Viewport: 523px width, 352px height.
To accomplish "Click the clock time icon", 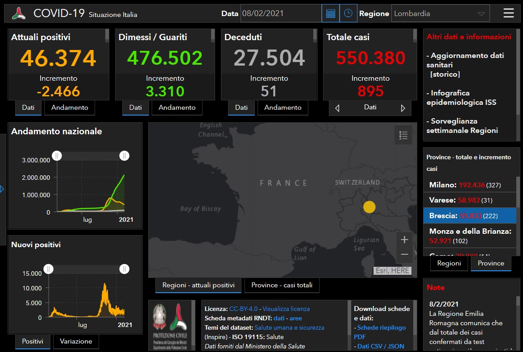I will 349,13.
